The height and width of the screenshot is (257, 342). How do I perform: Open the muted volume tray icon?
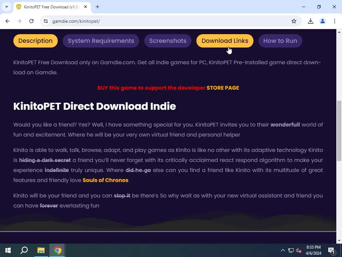299,250
